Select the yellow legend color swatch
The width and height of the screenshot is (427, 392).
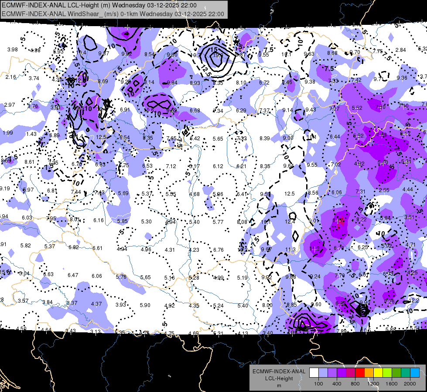[378, 373]
